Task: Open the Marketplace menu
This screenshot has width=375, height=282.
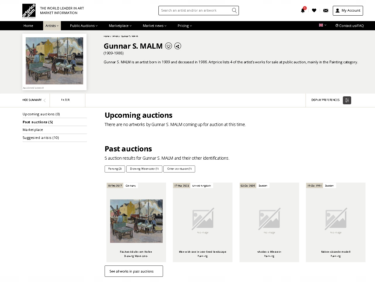Action: 120,26
